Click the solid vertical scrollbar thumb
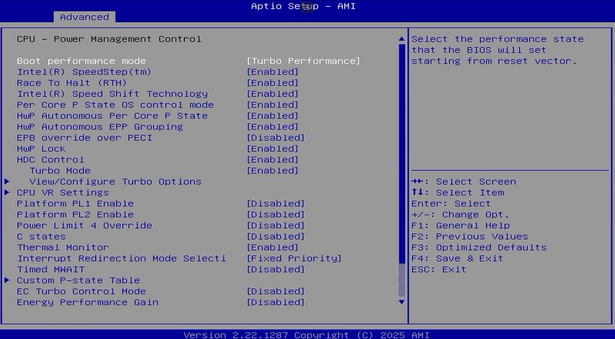This screenshot has height=339, width=615. coord(401,154)
